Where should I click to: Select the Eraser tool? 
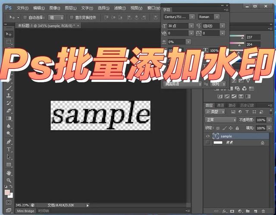click(9, 111)
